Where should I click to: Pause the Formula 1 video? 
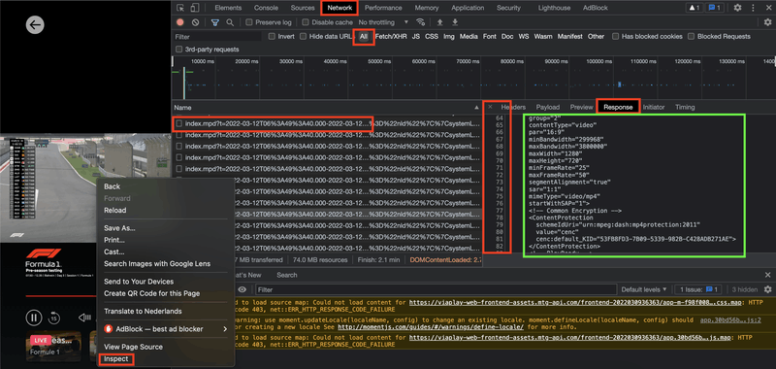34,317
